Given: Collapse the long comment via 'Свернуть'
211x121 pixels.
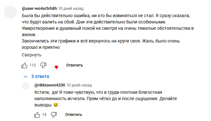Looking at the screenshot, I should [32, 55].
